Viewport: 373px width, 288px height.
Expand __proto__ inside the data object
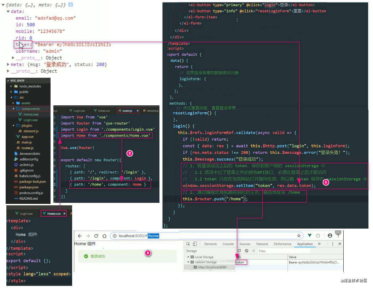tap(13, 58)
